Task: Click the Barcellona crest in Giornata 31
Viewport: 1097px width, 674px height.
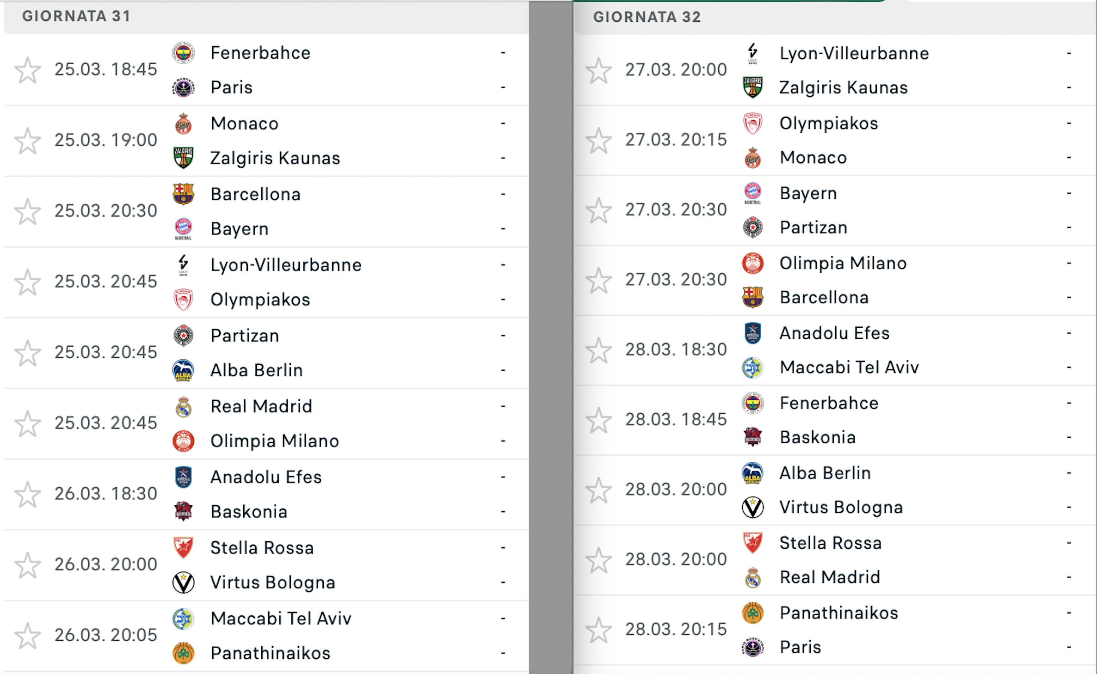Action: [183, 194]
